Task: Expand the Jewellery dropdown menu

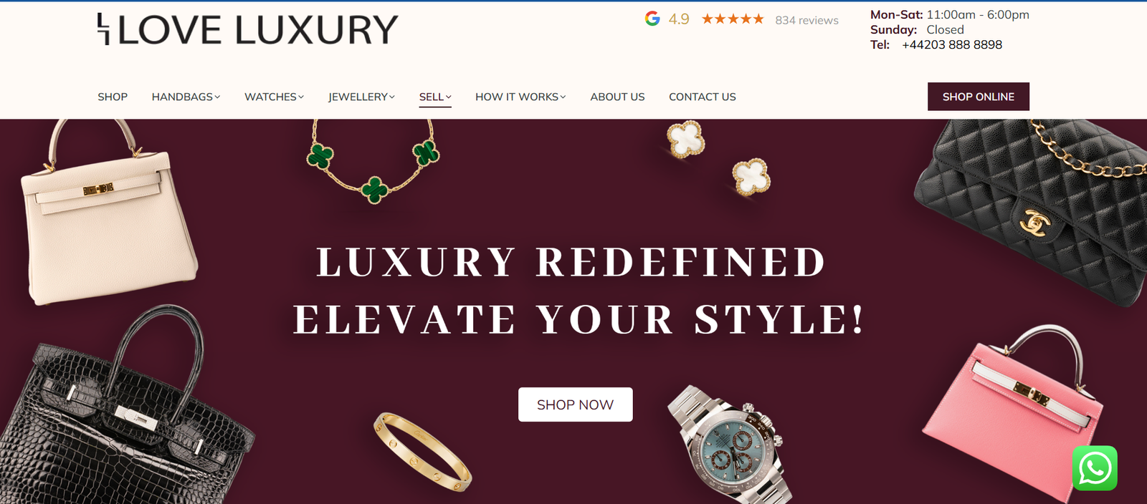Action: pos(361,97)
